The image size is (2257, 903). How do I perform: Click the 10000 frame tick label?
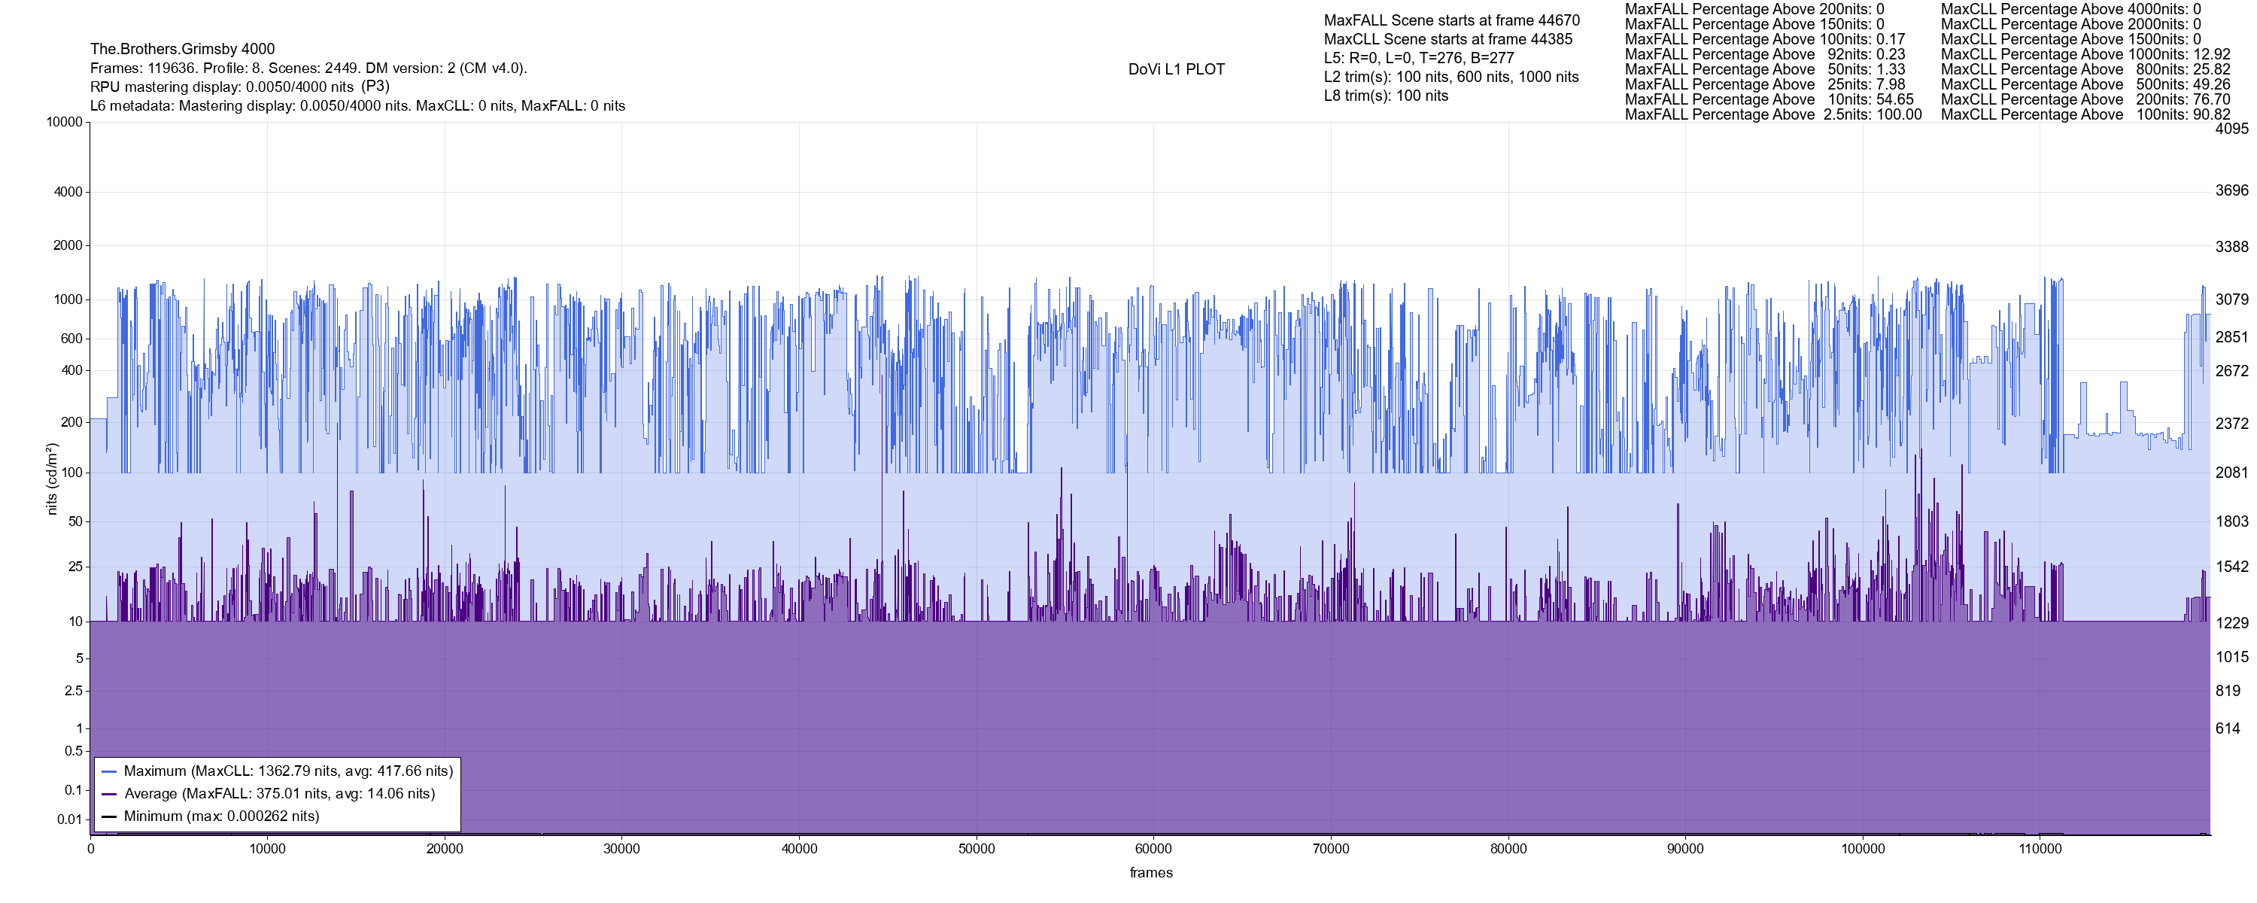tap(267, 849)
